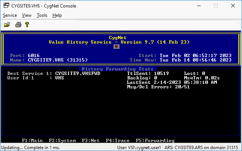Click the Start time Feb 02 06:52:17

click(x=196, y=55)
